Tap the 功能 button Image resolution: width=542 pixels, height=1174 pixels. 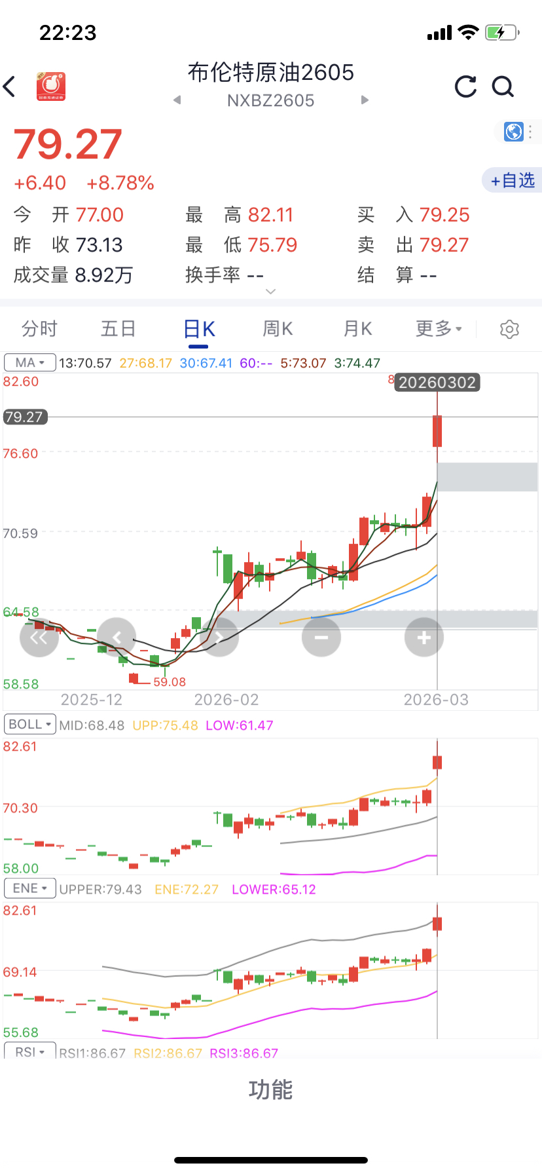pyautogui.click(x=271, y=1090)
